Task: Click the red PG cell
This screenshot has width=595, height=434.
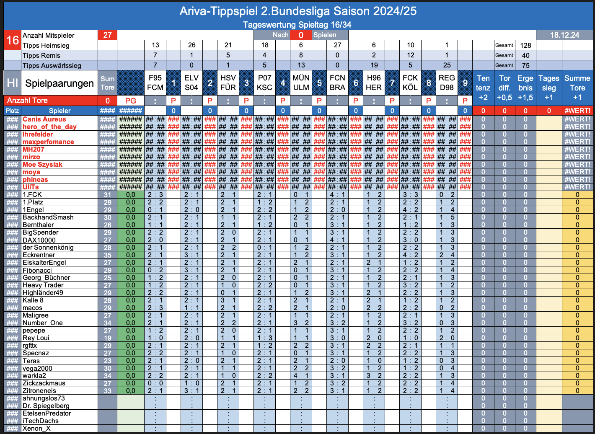Action: pyautogui.click(x=131, y=101)
